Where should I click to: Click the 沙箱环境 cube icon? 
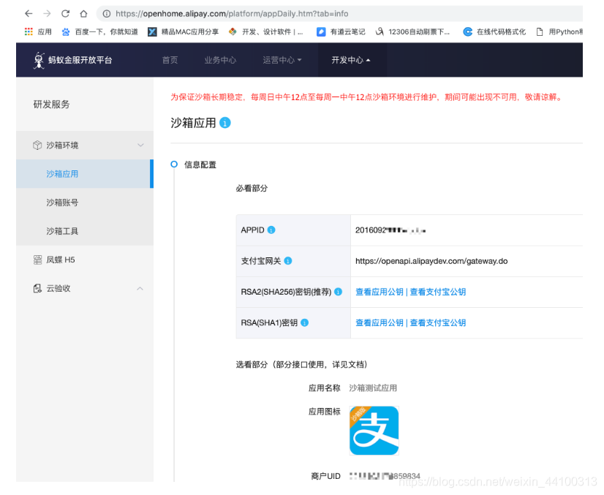37,146
